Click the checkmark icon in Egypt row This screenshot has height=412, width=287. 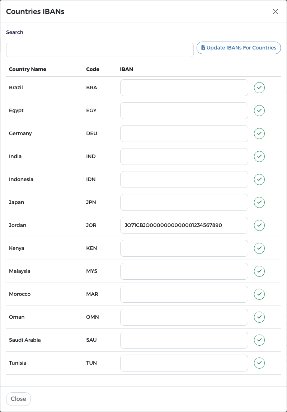259,111
